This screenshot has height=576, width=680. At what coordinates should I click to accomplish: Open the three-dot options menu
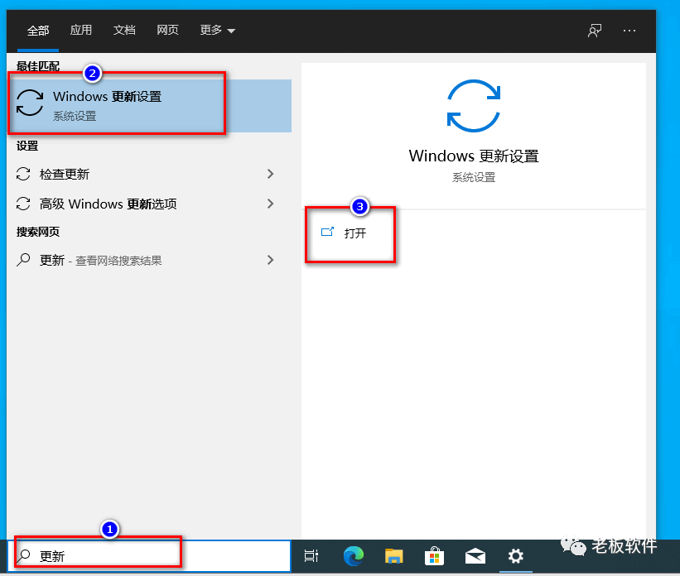(x=629, y=31)
